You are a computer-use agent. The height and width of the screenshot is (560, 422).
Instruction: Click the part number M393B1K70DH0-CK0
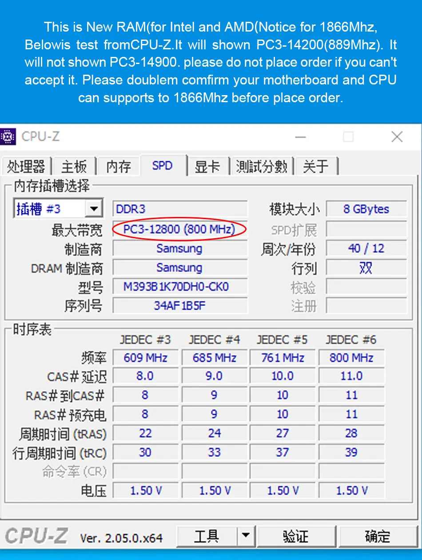point(180,287)
